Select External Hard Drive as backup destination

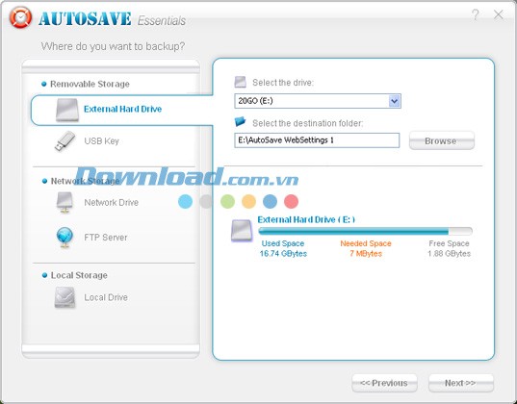122,110
